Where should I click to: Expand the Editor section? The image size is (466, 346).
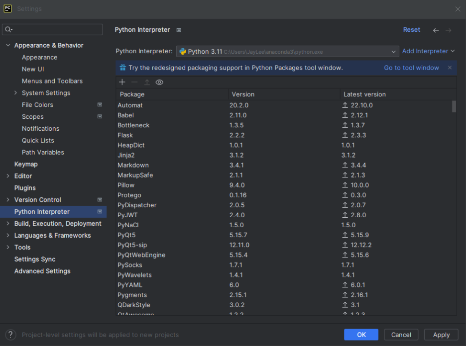[x=8, y=176]
